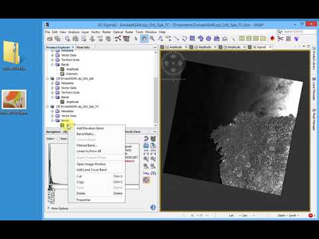Viewport: 319px width, 239px height.
Task: Switch to the Pixel Info tab
Action: [83, 47]
